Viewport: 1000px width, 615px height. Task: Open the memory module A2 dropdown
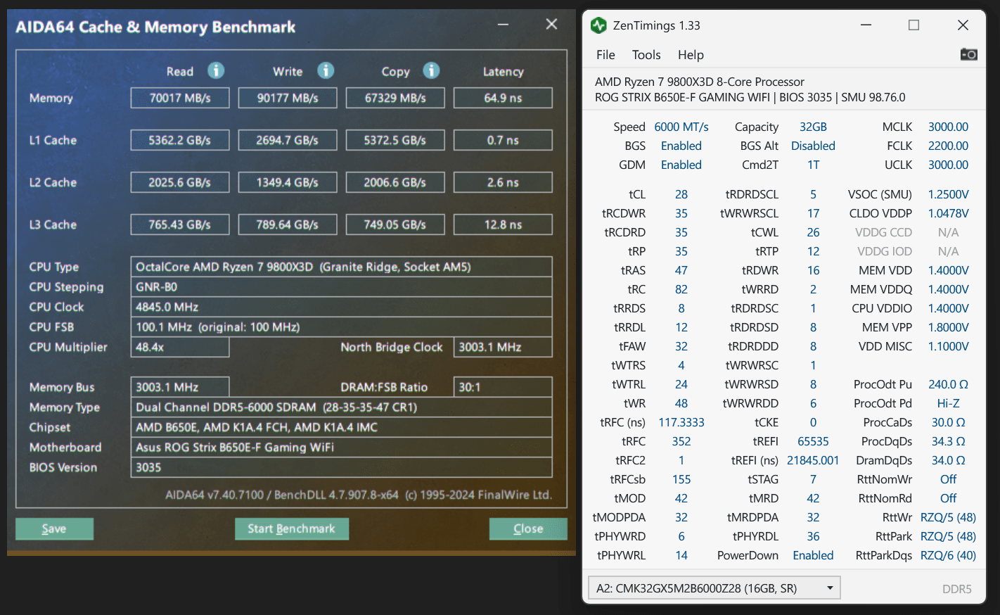coord(714,588)
